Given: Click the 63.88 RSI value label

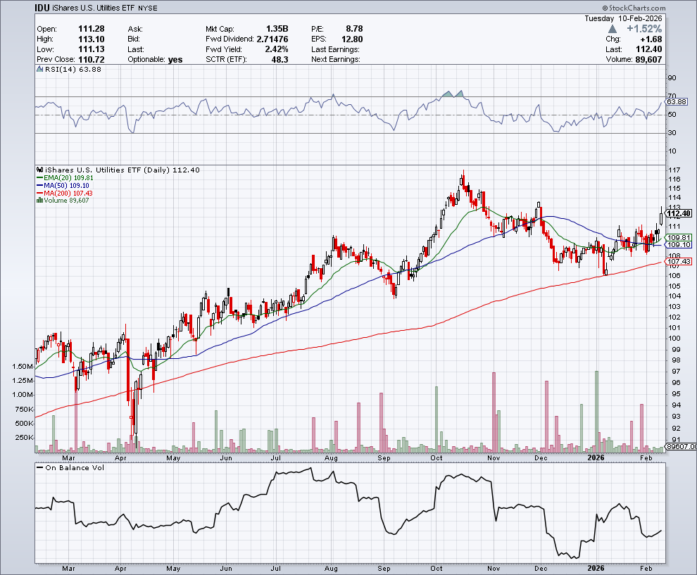Looking at the screenshot, I should (x=679, y=103).
